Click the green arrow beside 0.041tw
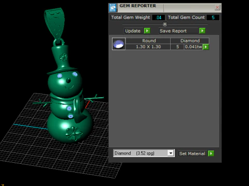 pyautogui.click(x=205, y=47)
